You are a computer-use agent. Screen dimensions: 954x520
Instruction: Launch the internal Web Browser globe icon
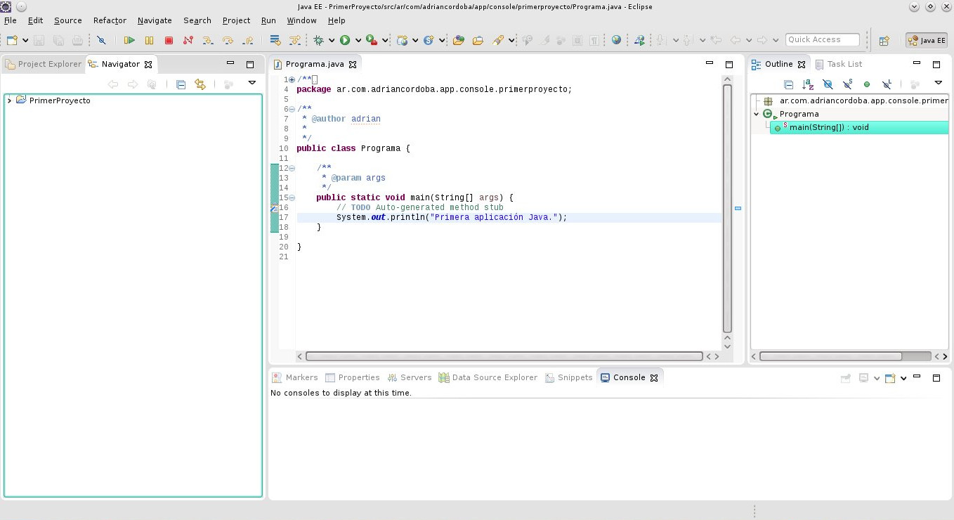616,40
